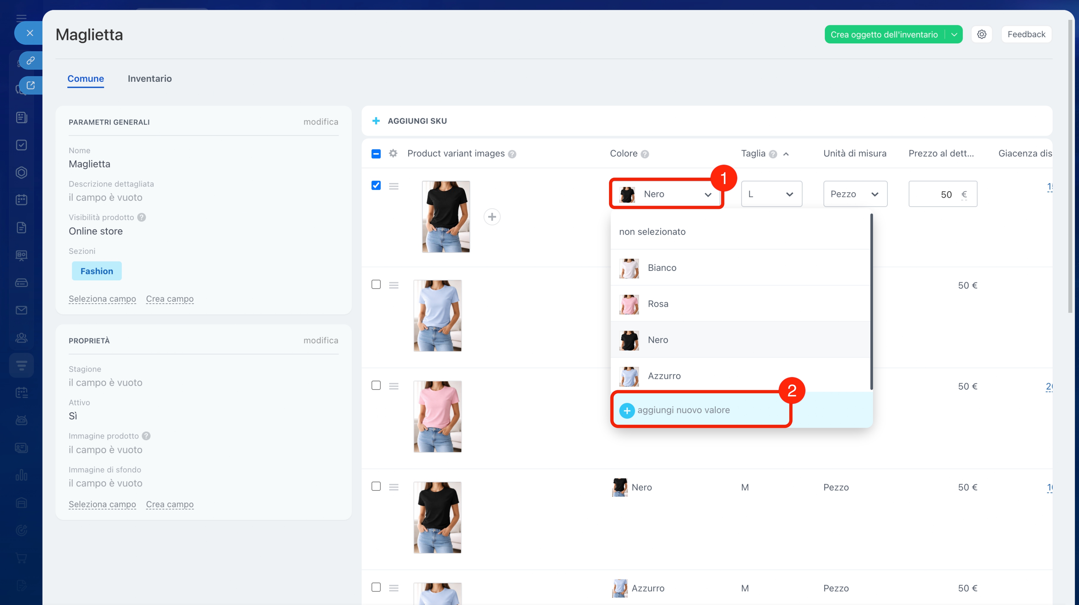Uncheck the first SKU row checkbox
The height and width of the screenshot is (605, 1079).
coord(376,185)
